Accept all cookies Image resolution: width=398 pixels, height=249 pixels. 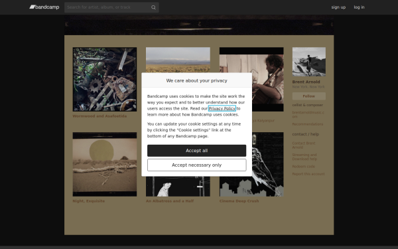pos(197,151)
